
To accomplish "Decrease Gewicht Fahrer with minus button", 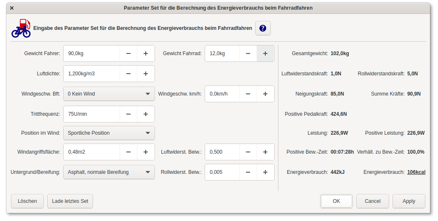I will tap(128, 53).
